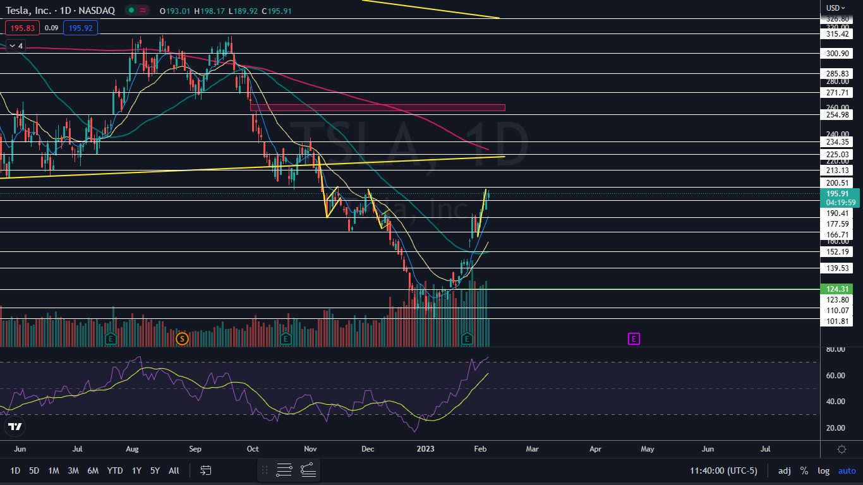Click the 300.90 price axis label
This screenshot has height=485, width=863.
coord(837,54)
